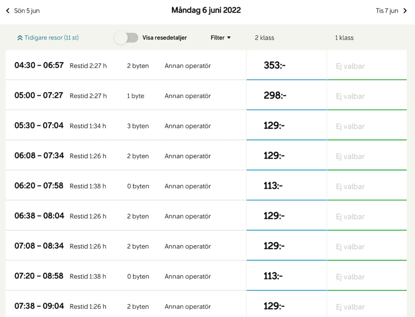Select 298:- price for 05:00 departure
This screenshot has height=317, width=415.
pyautogui.click(x=286, y=95)
